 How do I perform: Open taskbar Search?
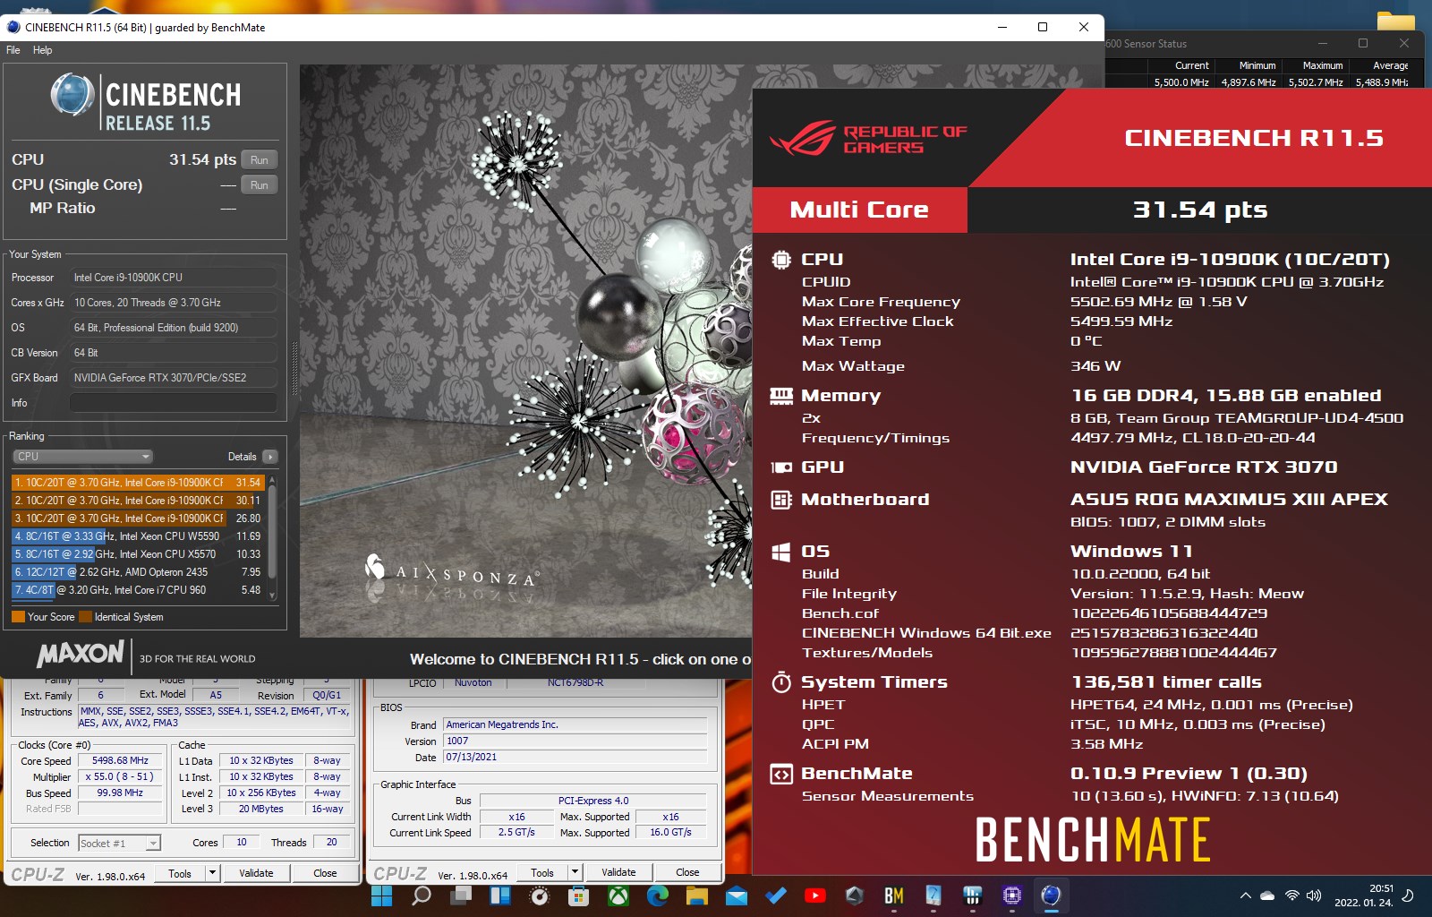pyautogui.click(x=422, y=896)
